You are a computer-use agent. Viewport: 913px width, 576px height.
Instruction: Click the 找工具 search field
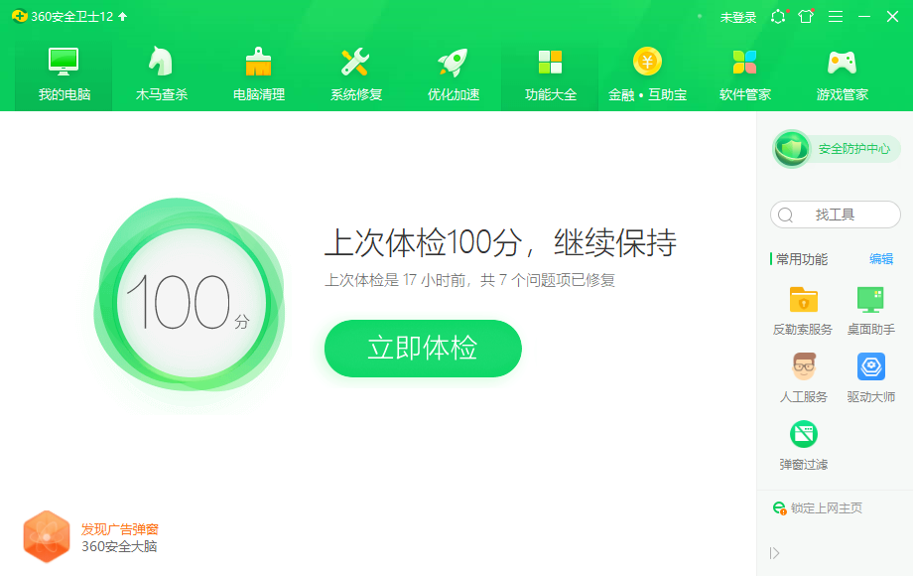point(835,215)
